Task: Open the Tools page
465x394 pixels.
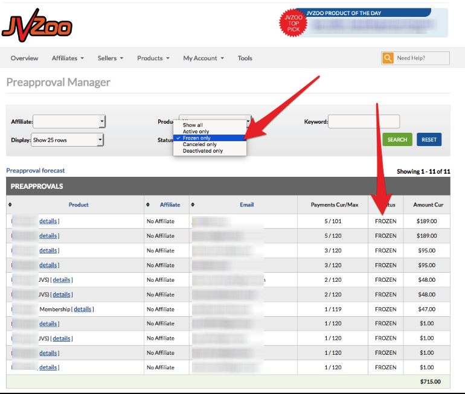Action: pyautogui.click(x=245, y=58)
